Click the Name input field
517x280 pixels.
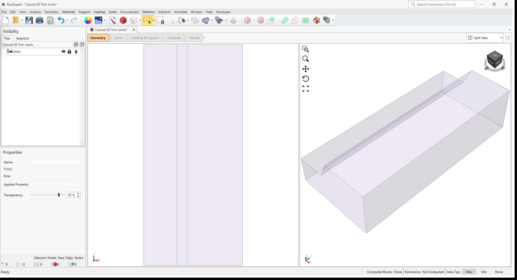coord(55,162)
